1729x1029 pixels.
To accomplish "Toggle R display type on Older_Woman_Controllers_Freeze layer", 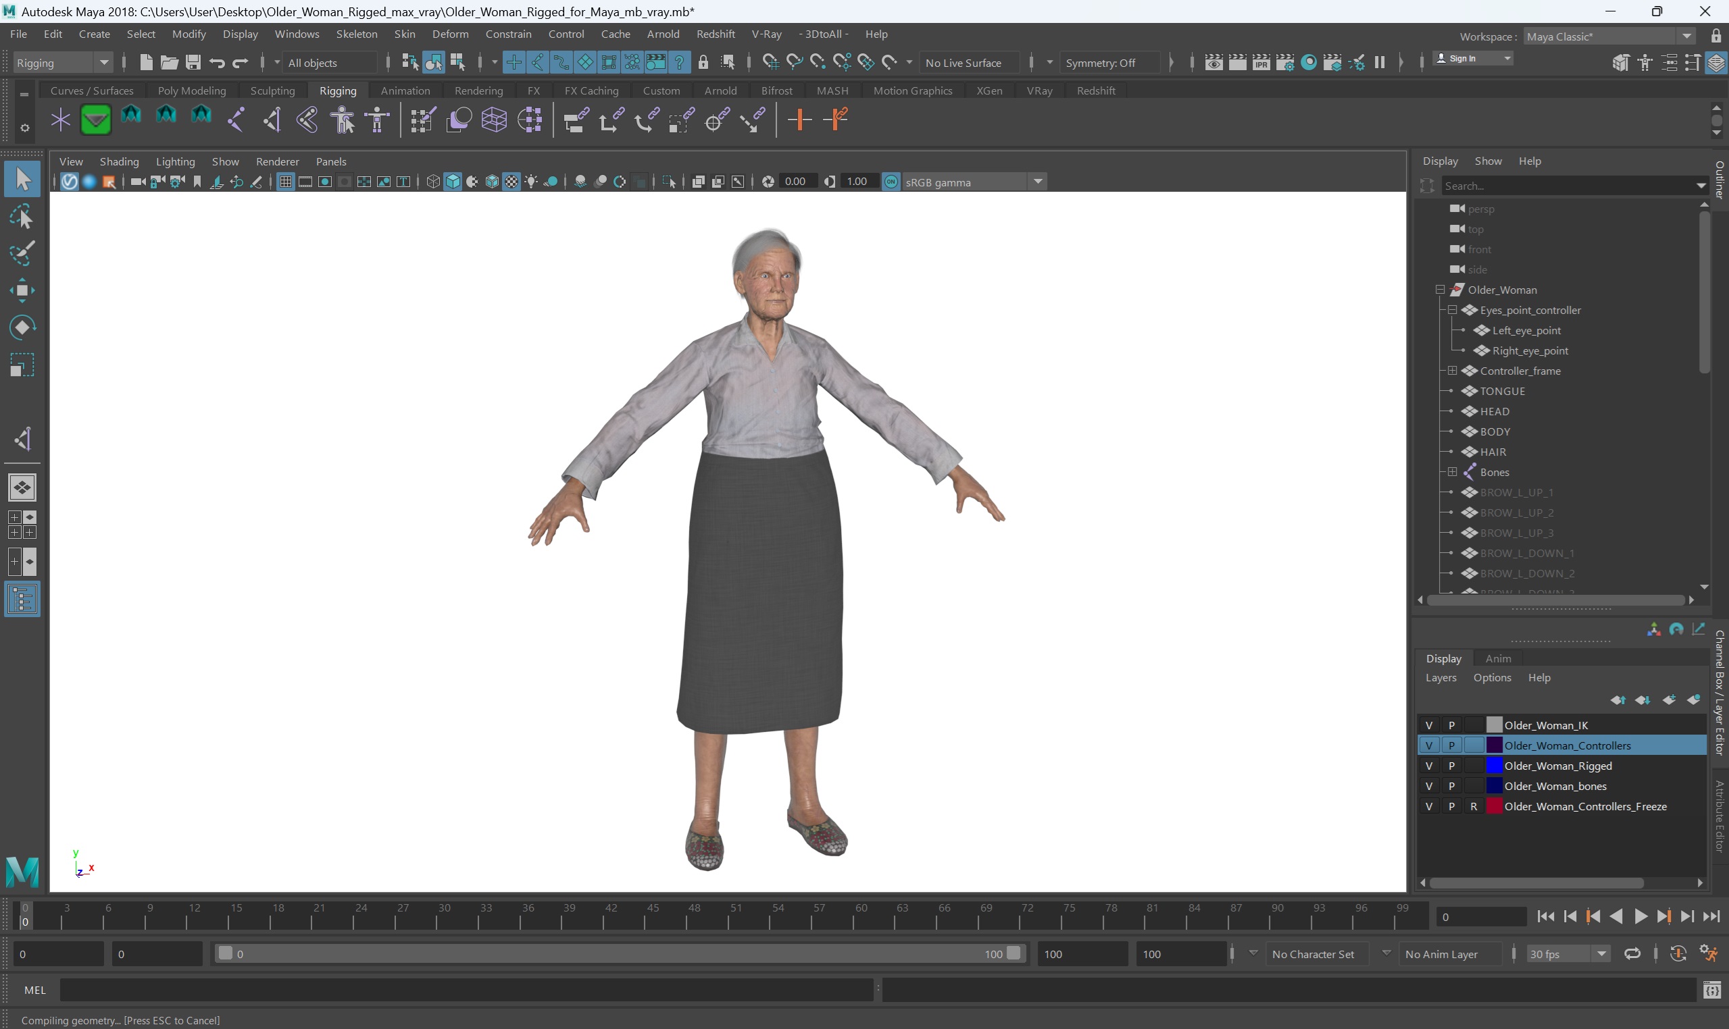I will (x=1473, y=806).
